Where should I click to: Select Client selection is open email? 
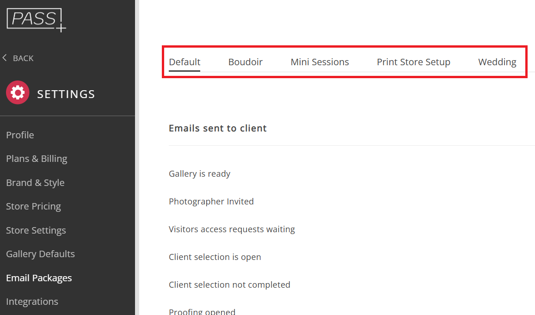pyautogui.click(x=215, y=257)
